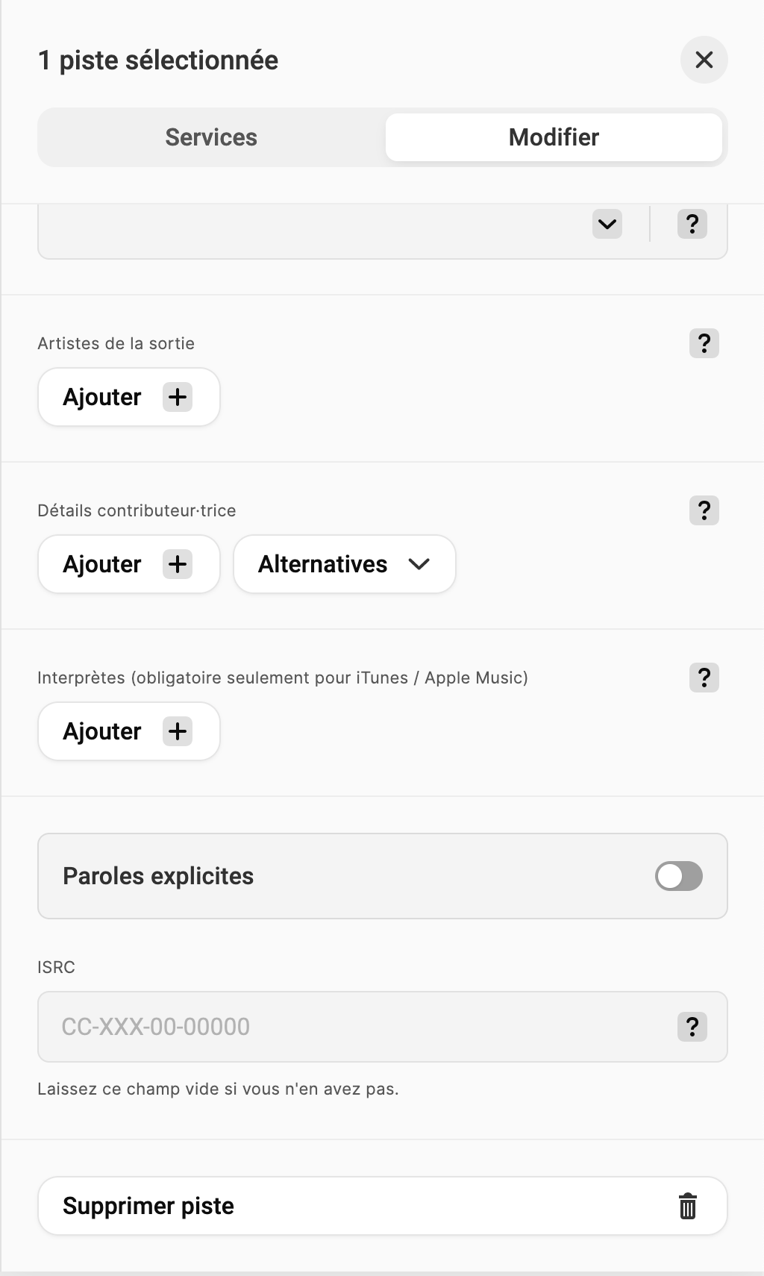Add a performer under Interprètes
This screenshot has width=764, height=1276.
128,731
